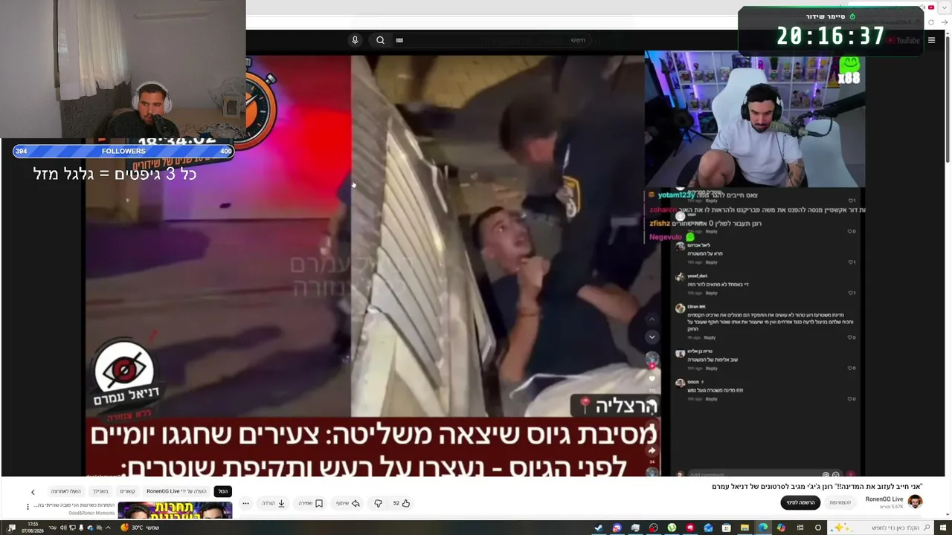Download the video using the download button
This screenshot has width=952, height=535.
(273, 503)
